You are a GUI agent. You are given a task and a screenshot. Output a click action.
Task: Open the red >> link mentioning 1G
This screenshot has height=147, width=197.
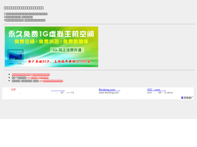coord(38,78)
